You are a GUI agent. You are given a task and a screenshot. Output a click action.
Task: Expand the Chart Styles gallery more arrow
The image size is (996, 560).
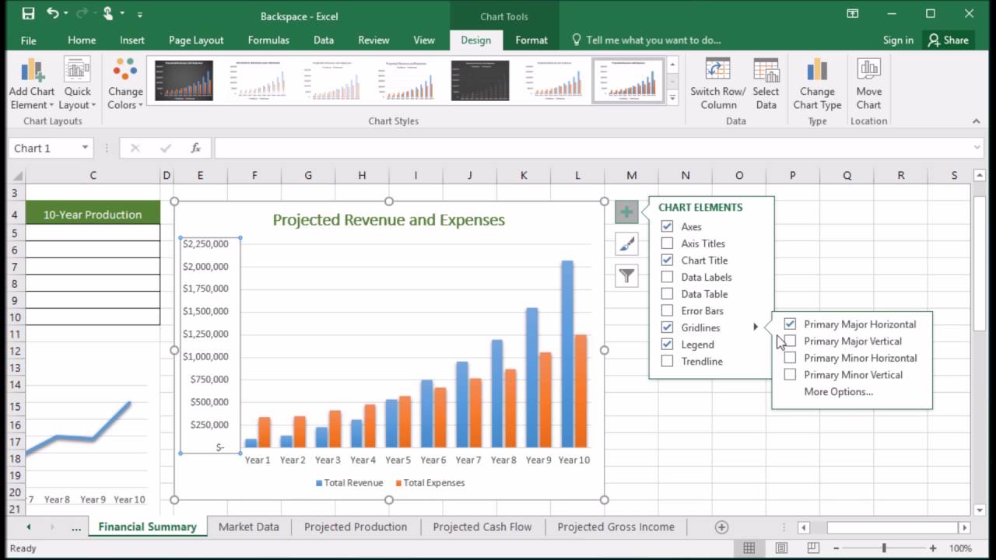click(673, 97)
